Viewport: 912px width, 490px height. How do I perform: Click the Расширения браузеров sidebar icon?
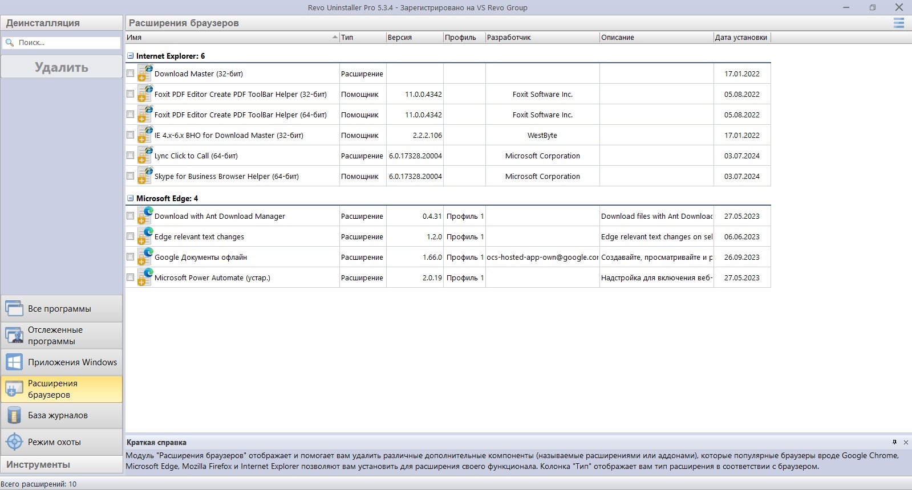click(x=14, y=389)
